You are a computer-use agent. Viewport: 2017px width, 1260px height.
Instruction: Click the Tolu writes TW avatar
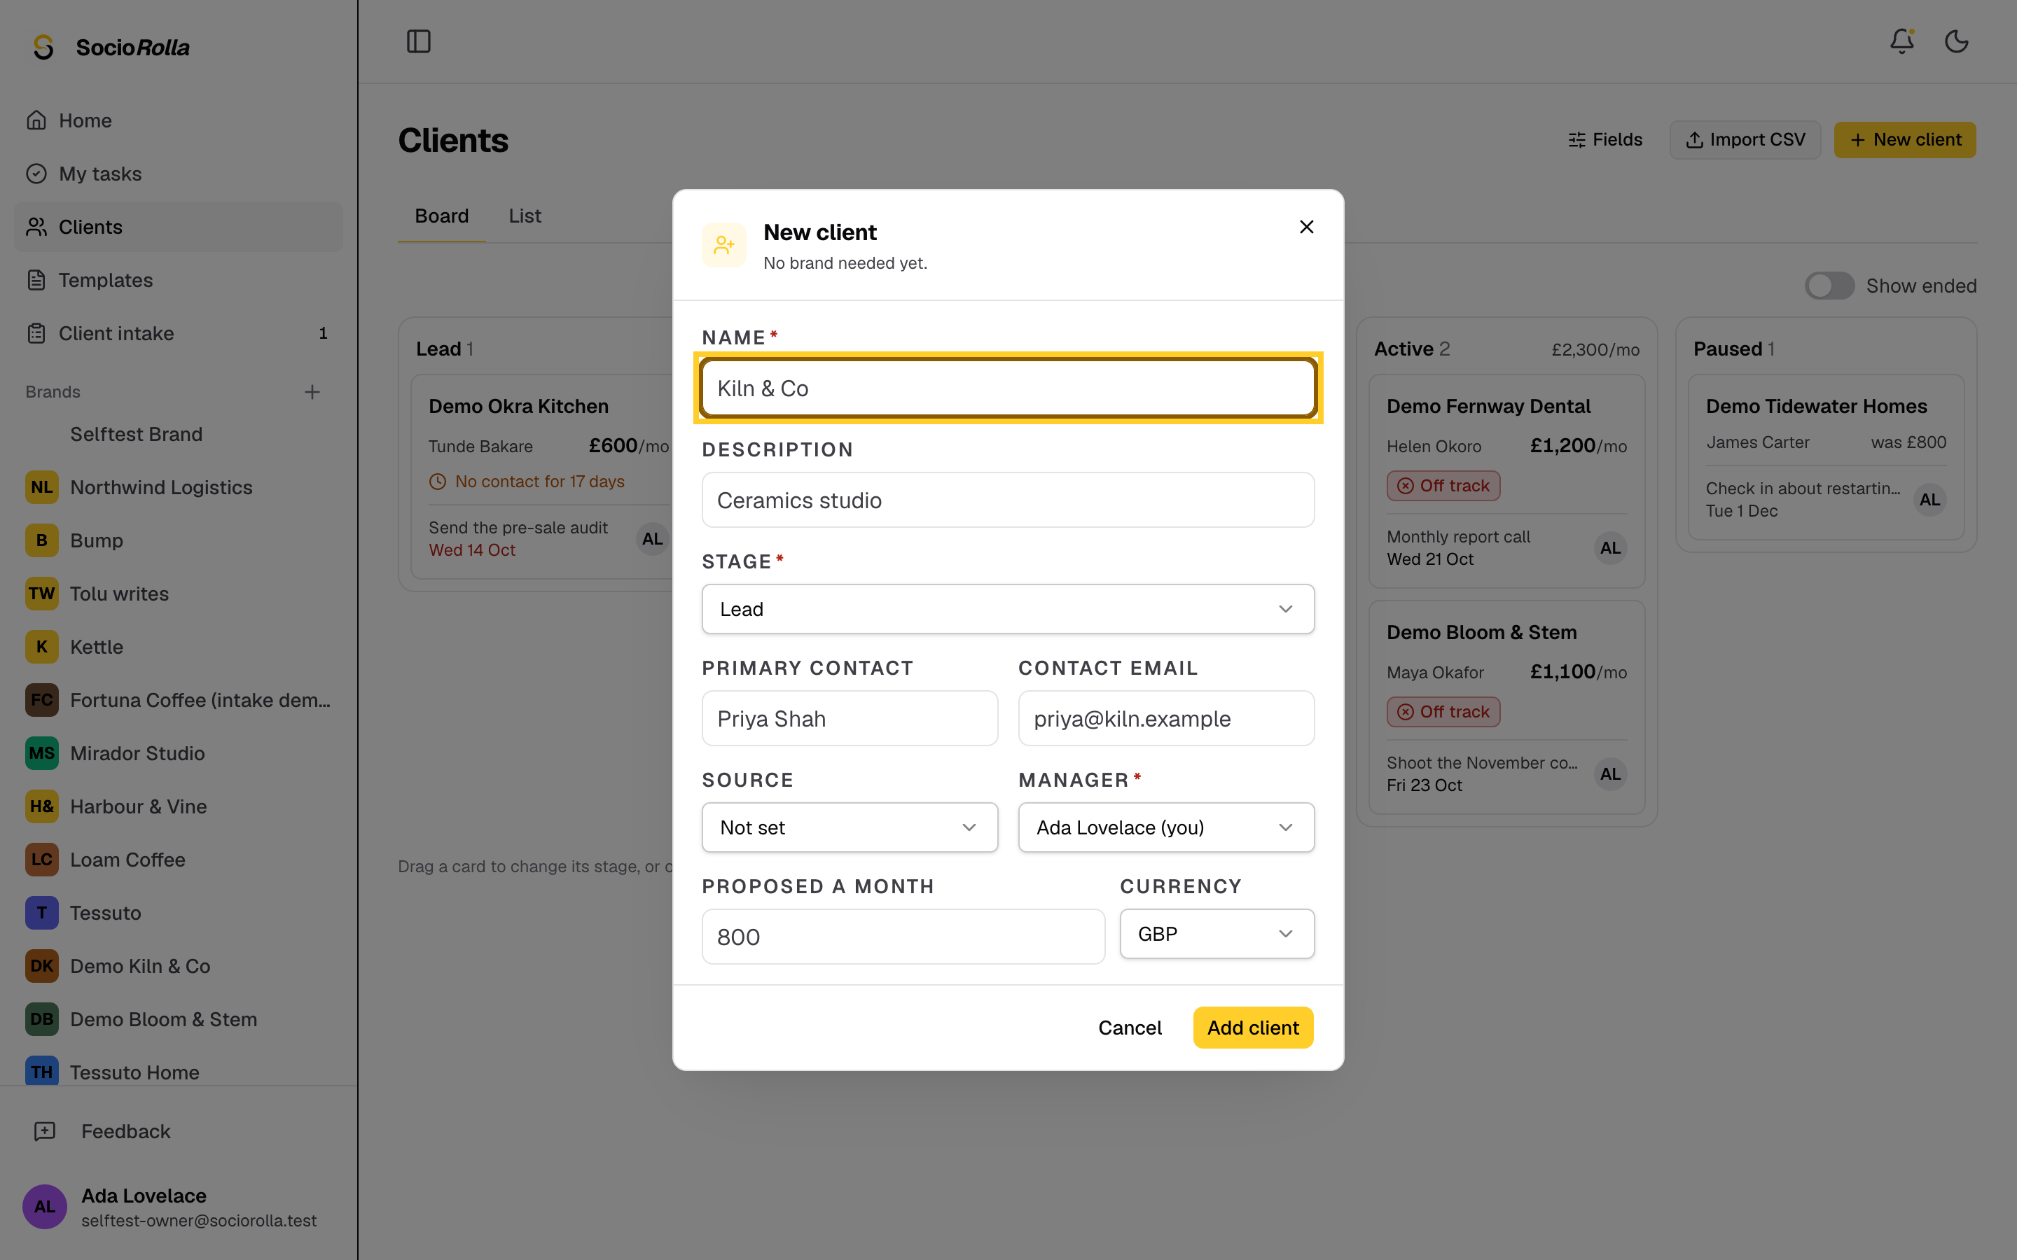[x=42, y=594]
